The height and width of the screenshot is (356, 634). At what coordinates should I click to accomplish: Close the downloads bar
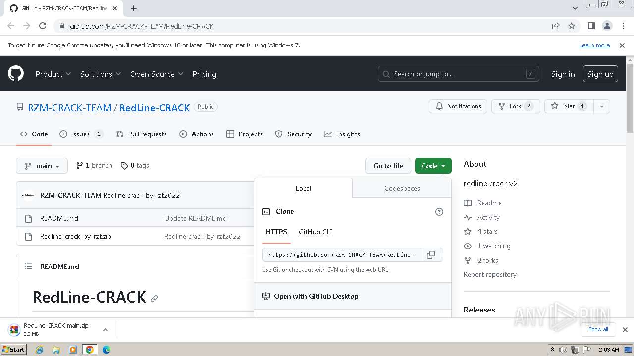[625, 329]
